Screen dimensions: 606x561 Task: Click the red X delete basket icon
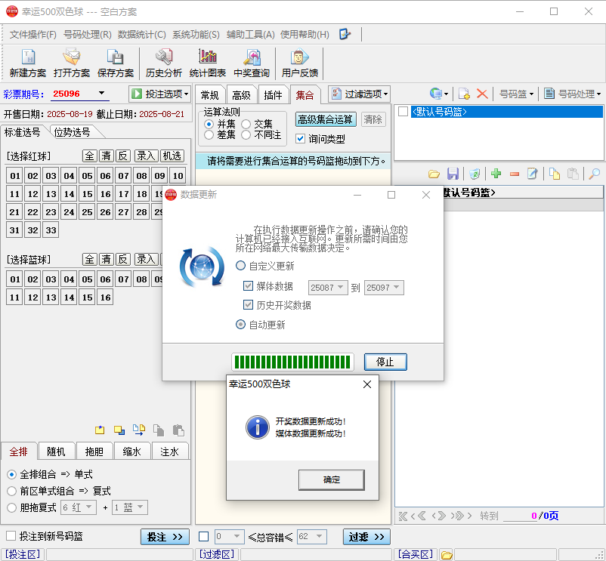[482, 94]
